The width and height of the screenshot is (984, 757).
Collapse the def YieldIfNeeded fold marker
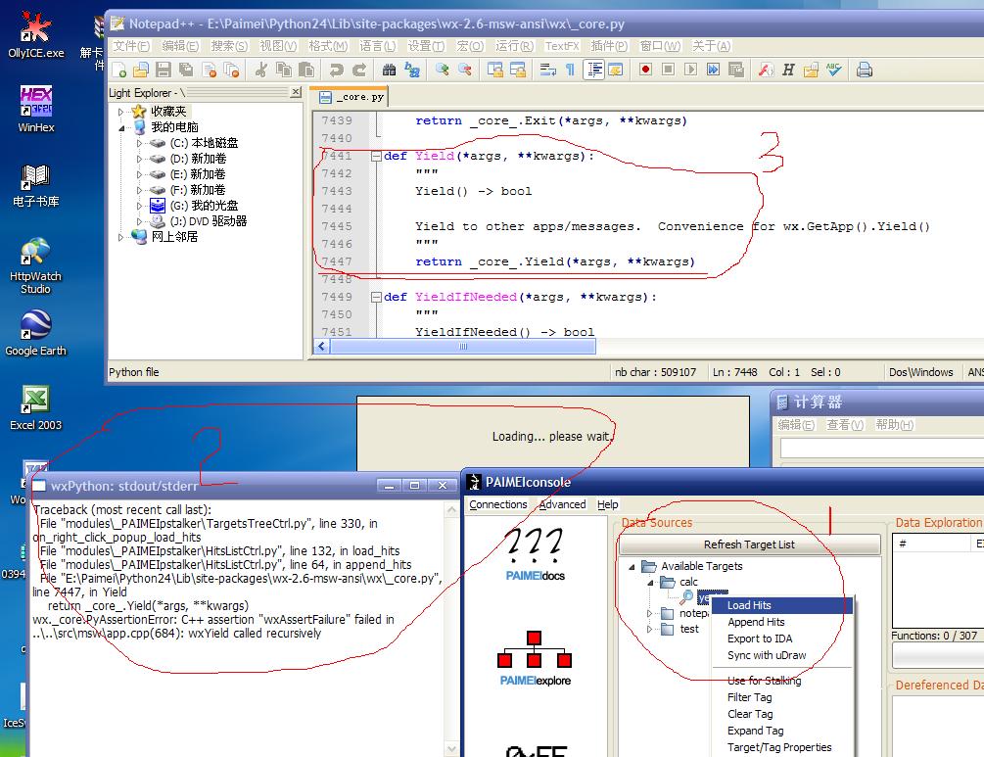point(376,297)
